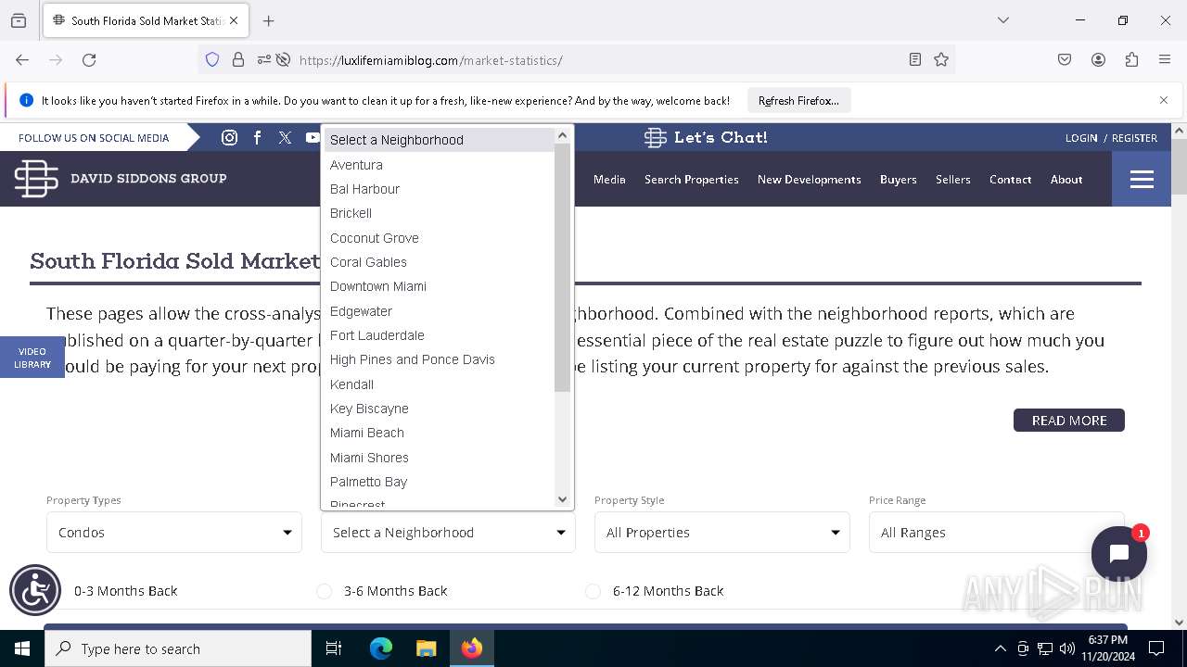This screenshot has width=1187, height=667.
Task: Open the Property Style All Properties dropdown
Action: (722, 533)
